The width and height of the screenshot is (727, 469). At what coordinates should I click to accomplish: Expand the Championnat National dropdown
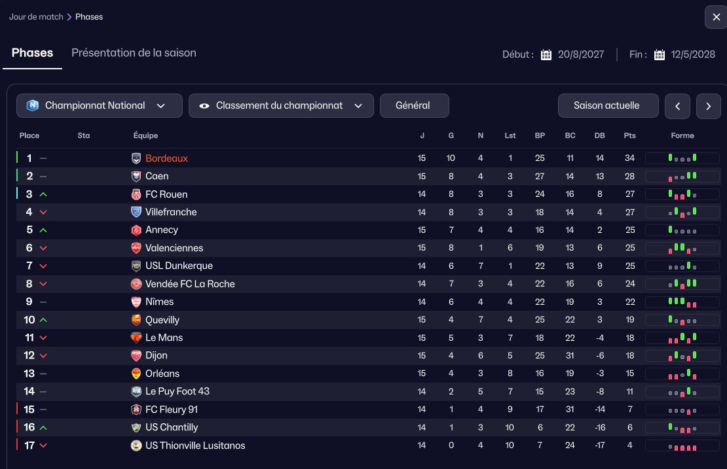(99, 105)
